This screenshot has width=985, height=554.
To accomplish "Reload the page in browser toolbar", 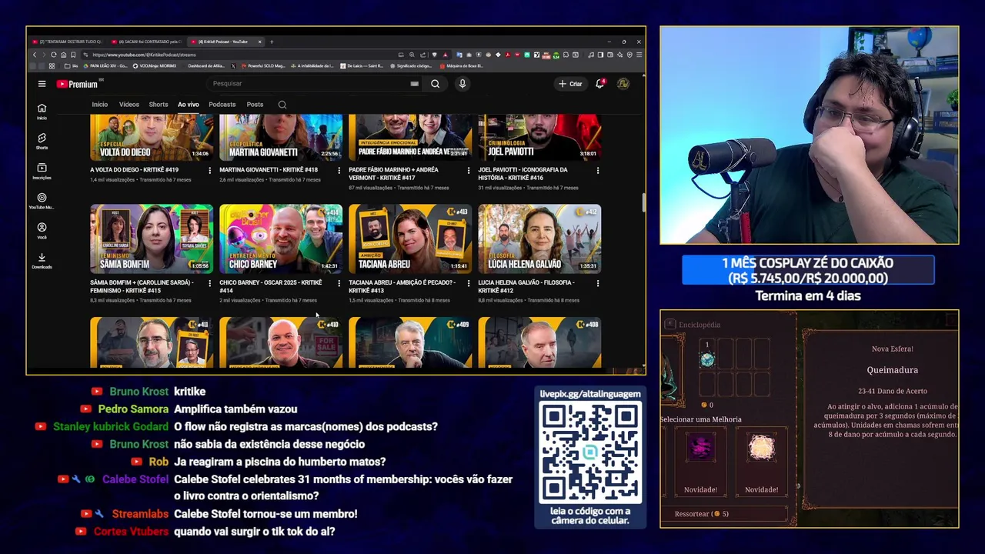I will (x=53, y=55).
